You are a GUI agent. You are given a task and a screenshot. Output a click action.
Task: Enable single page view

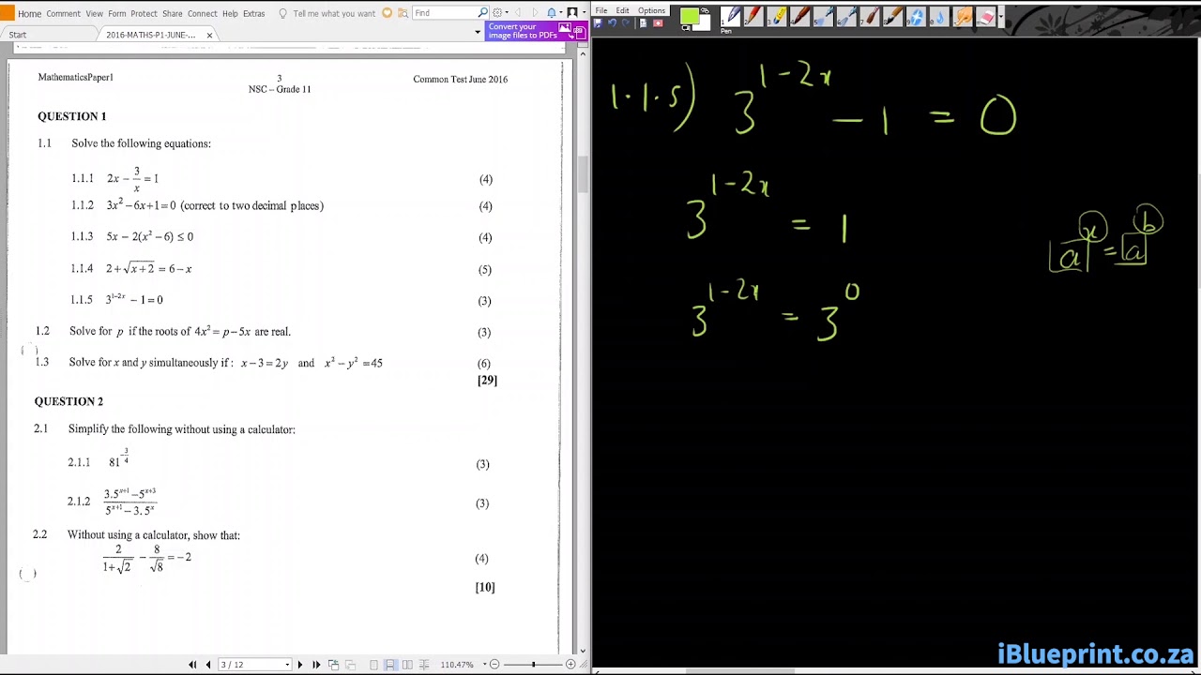coord(374,665)
